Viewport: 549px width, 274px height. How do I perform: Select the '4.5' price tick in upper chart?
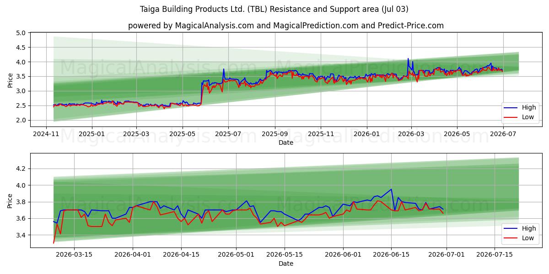pos(21,47)
